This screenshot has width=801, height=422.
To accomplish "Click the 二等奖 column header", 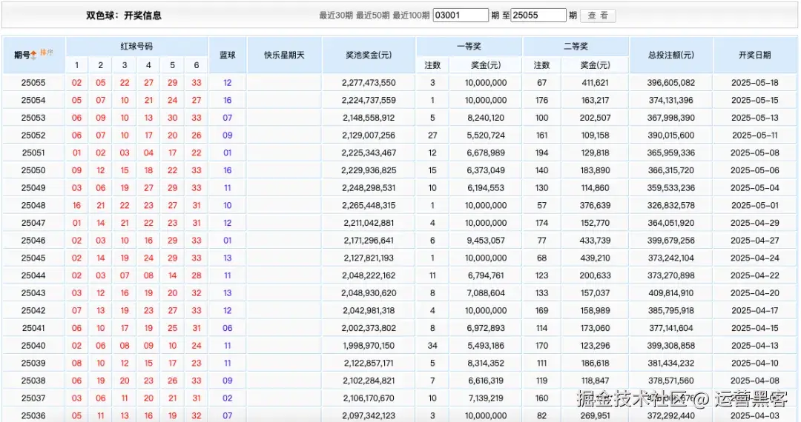I will (x=576, y=47).
